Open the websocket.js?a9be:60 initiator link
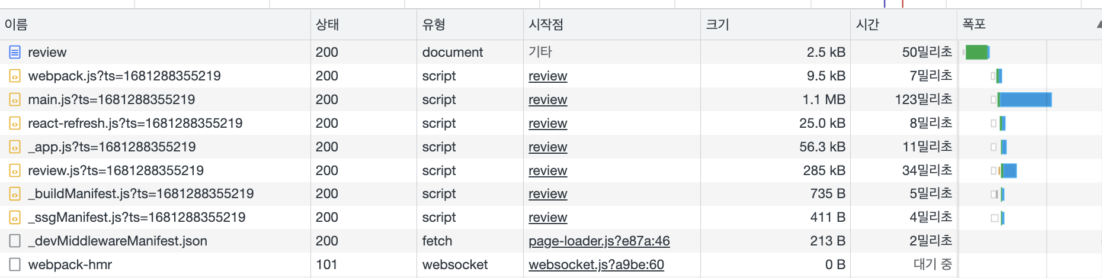This screenshot has height=278, width=1102. (x=596, y=264)
